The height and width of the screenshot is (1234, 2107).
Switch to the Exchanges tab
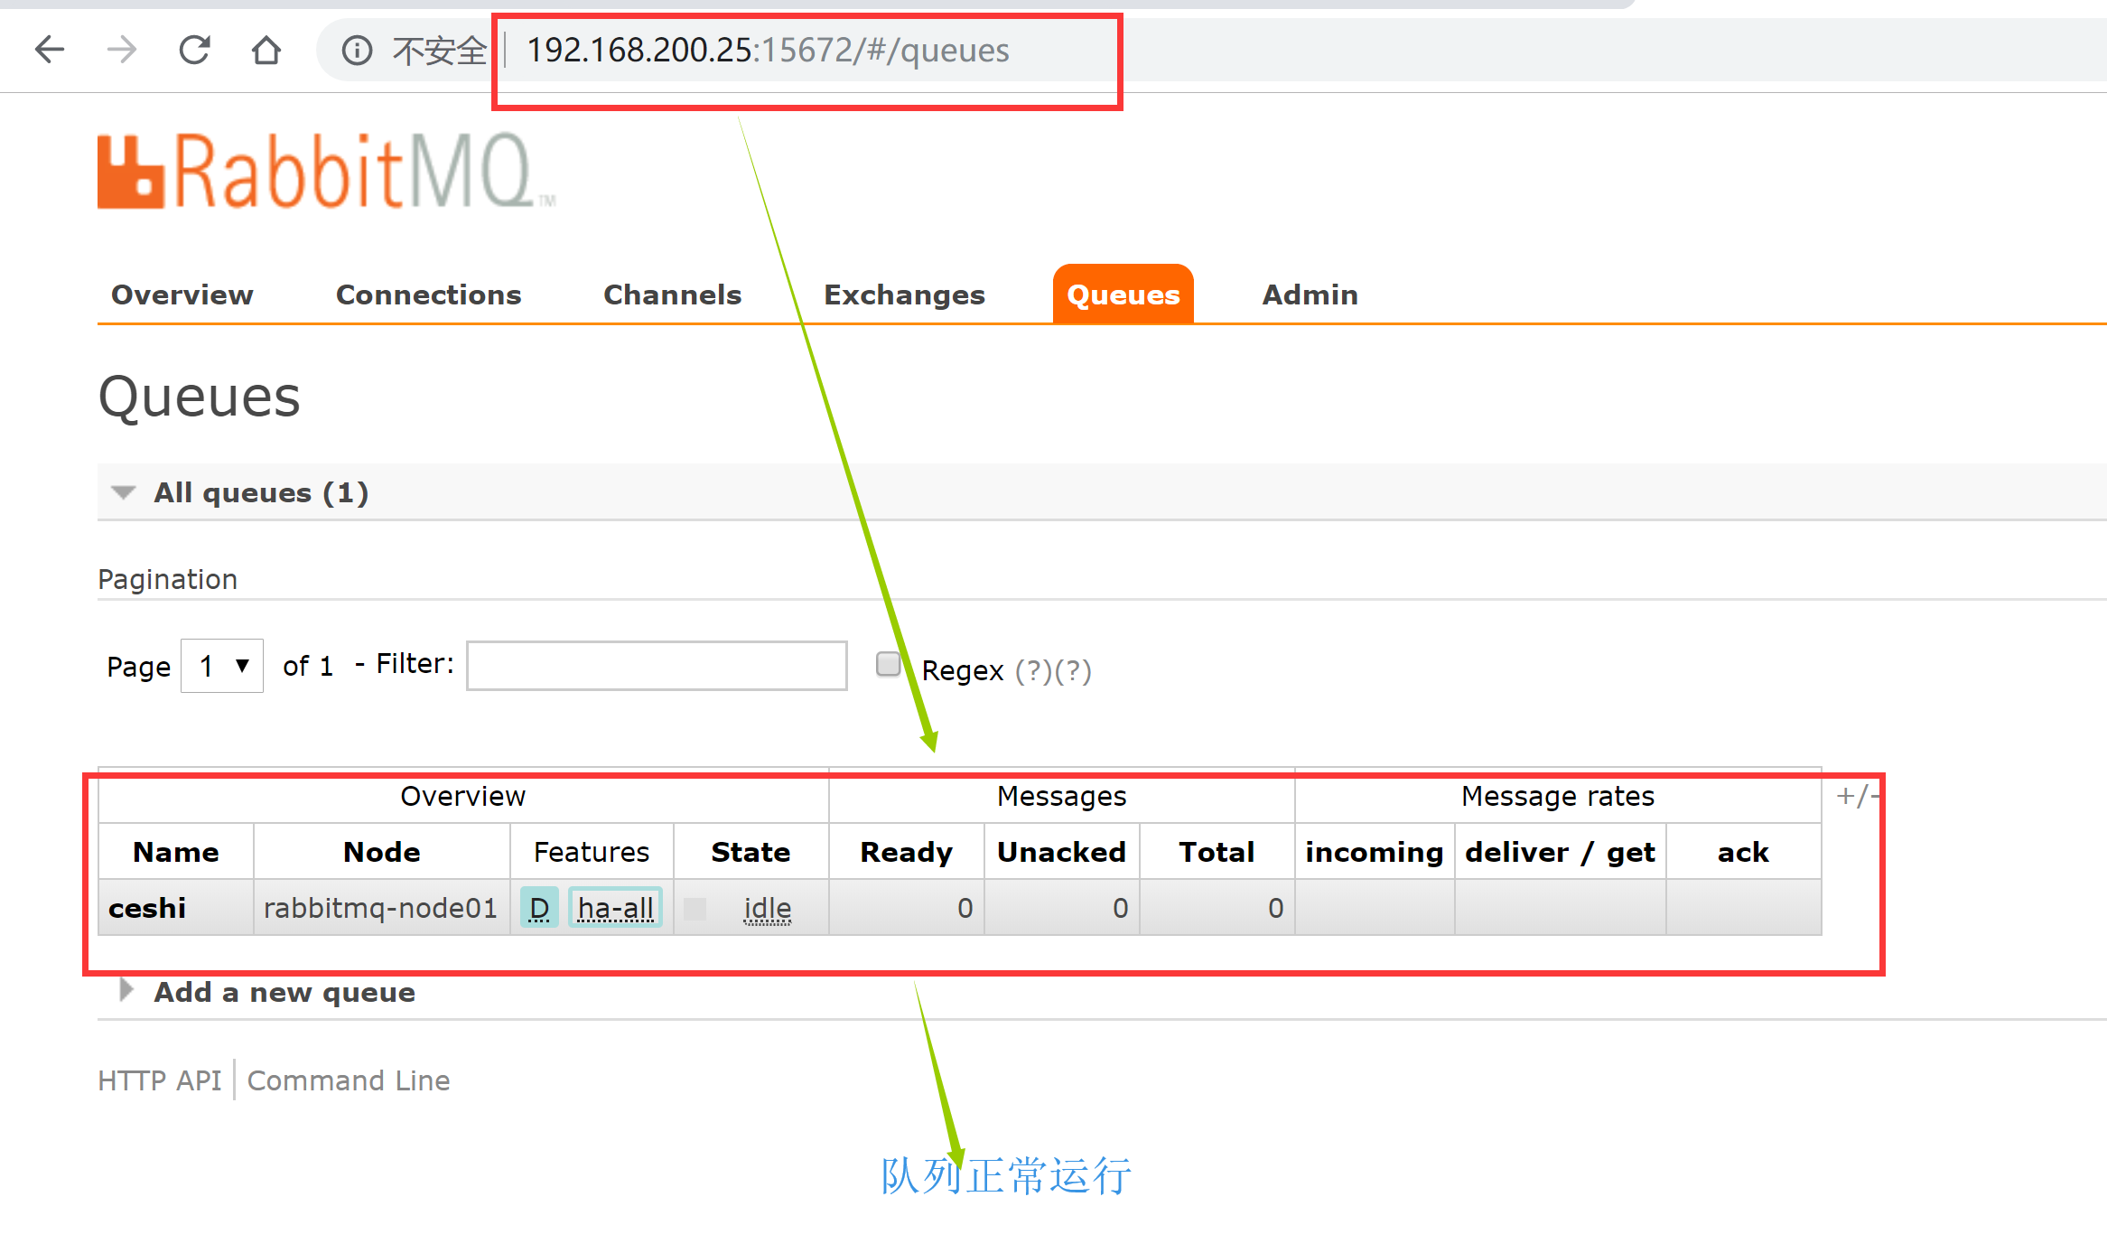coord(903,294)
